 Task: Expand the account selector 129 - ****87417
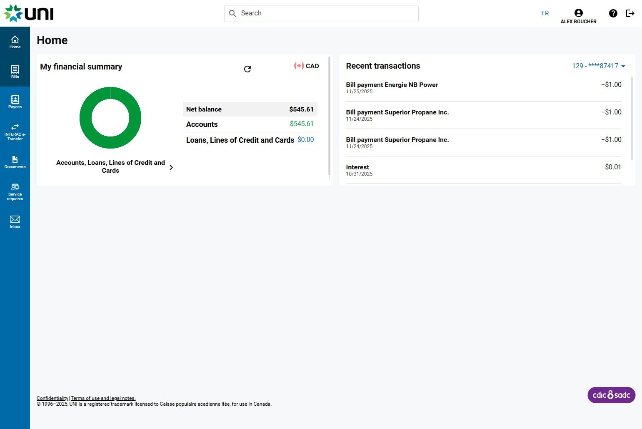pyautogui.click(x=599, y=66)
